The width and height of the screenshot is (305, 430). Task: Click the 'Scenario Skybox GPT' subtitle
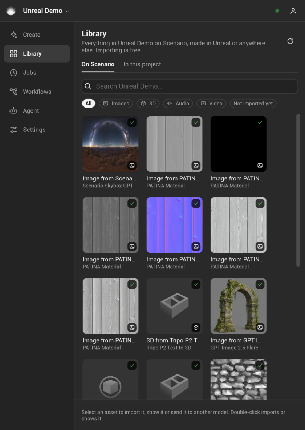pyautogui.click(x=108, y=186)
